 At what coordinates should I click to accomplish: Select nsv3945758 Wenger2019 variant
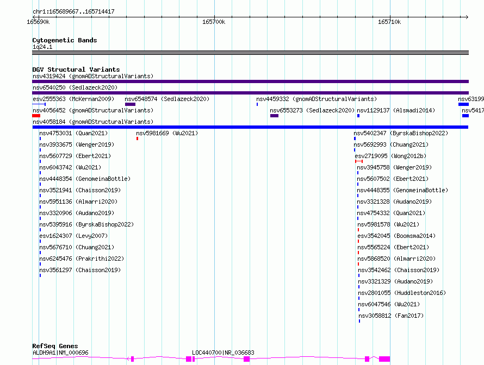coord(394,167)
